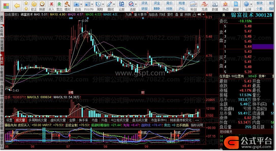Select the 陆股通持股变化 tab
This screenshot has width=276, height=151.
click(x=181, y=120)
